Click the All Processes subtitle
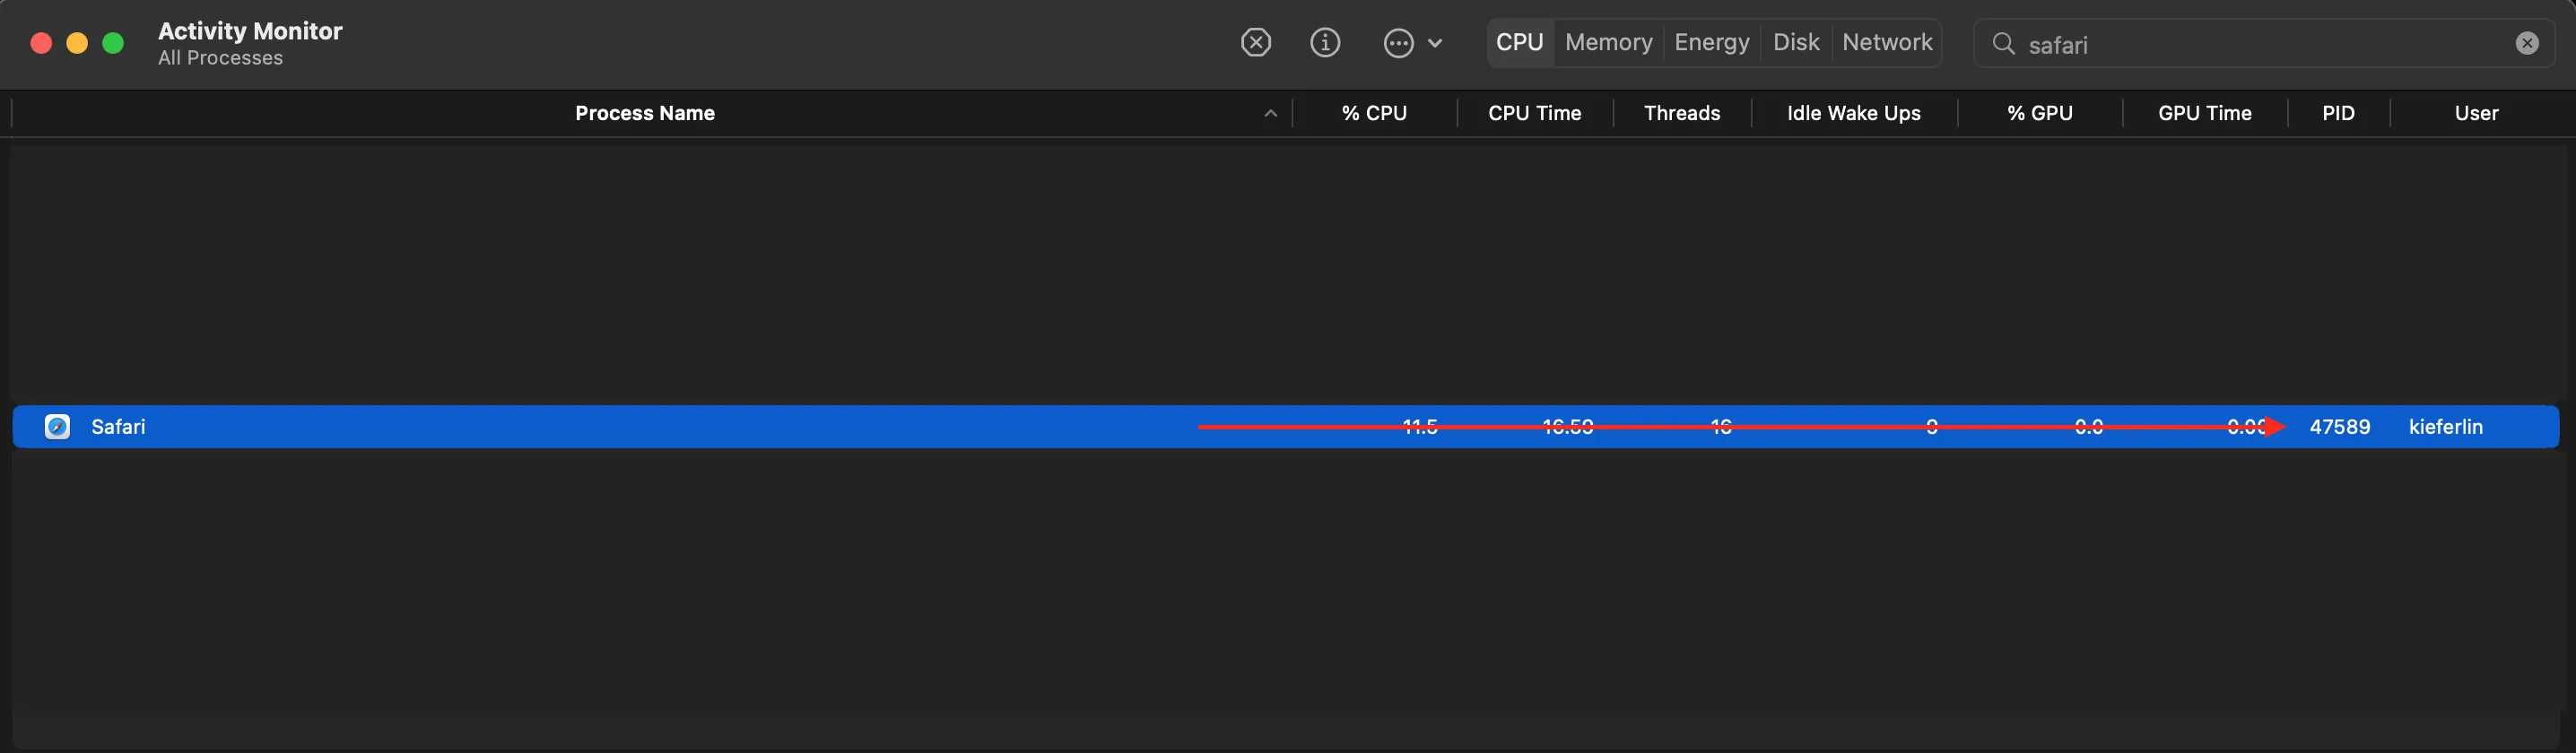 [220, 58]
